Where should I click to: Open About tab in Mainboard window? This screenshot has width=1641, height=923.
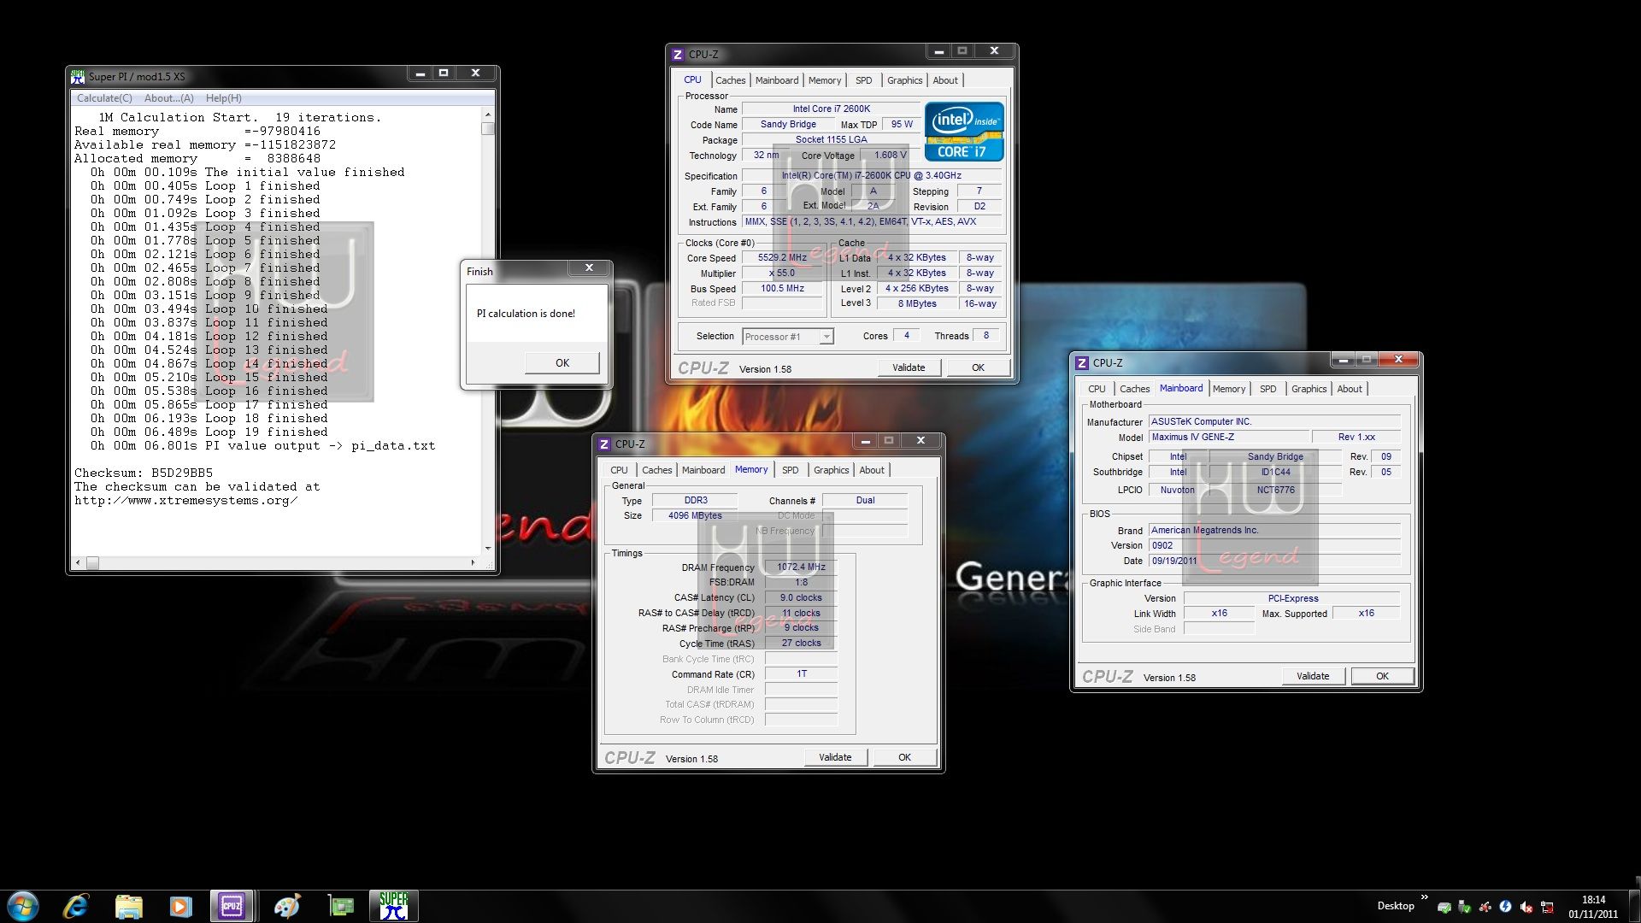coord(1350,389)
